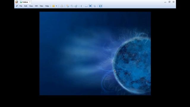
Task: Close the VMware window
Action: pyautogui.click(x=173, y=2)
